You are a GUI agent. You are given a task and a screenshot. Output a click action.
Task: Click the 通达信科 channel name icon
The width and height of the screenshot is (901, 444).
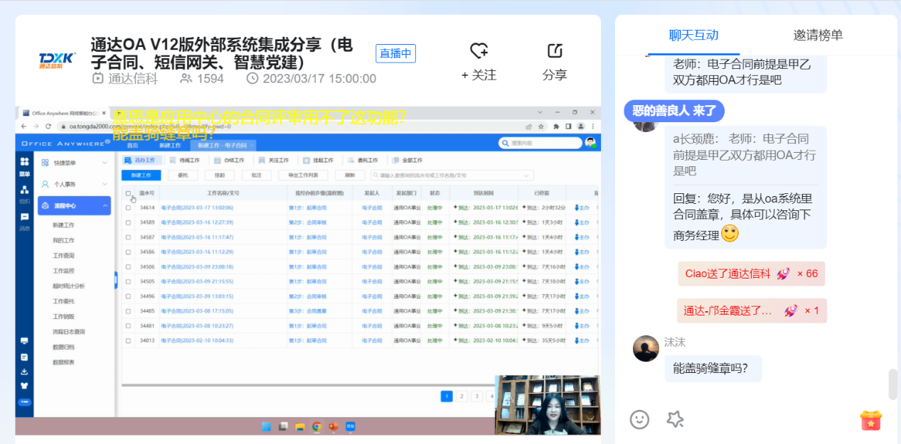click(x=97, y=78)
